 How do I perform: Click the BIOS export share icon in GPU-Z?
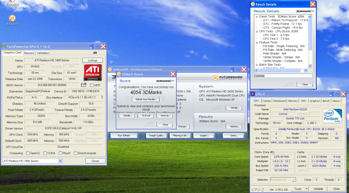[x=84, y=85]
